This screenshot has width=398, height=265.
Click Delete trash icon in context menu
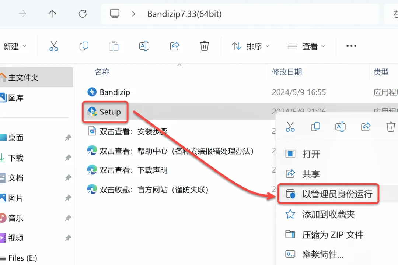click(x=391, y=127)
